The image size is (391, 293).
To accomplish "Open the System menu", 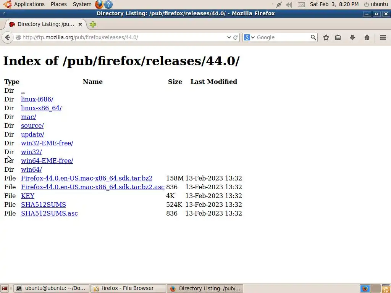I will point(82,4).
